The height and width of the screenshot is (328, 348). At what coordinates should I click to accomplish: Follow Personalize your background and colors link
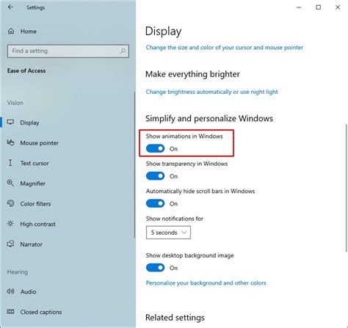pyautogui.click(x=206, y=283)
